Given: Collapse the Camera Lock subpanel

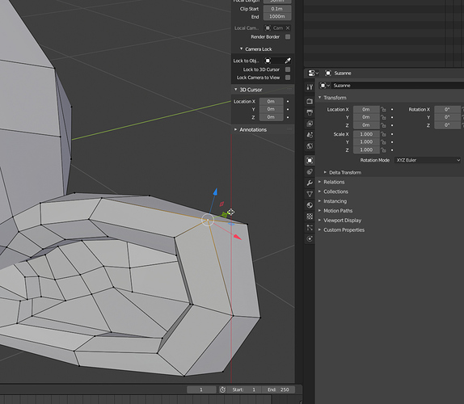Looking at the screenshot, I should (255, 49).
